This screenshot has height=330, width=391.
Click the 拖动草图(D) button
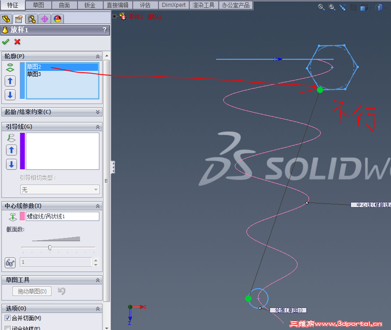[x=32, y=291]
